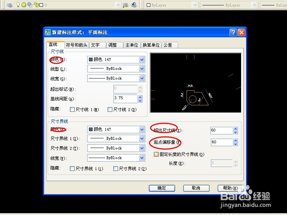Viewport: 287px width, 215px height.
Task: Click the dialog title bar help question mark
Action: click(233, 32)
